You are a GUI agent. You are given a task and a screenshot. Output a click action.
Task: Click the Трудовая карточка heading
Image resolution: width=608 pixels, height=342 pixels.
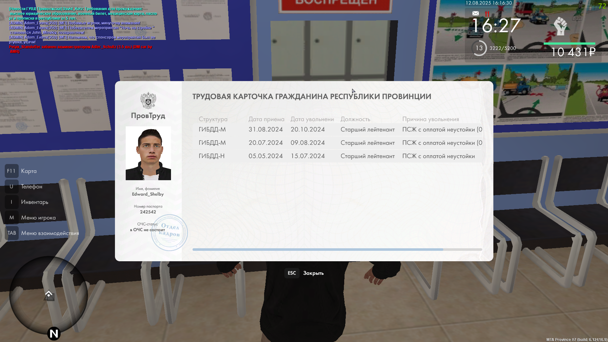tap(312, 97)
